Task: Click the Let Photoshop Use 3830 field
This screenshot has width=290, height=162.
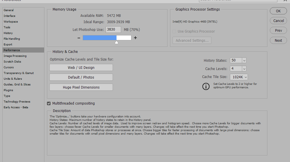Action: 113,29
